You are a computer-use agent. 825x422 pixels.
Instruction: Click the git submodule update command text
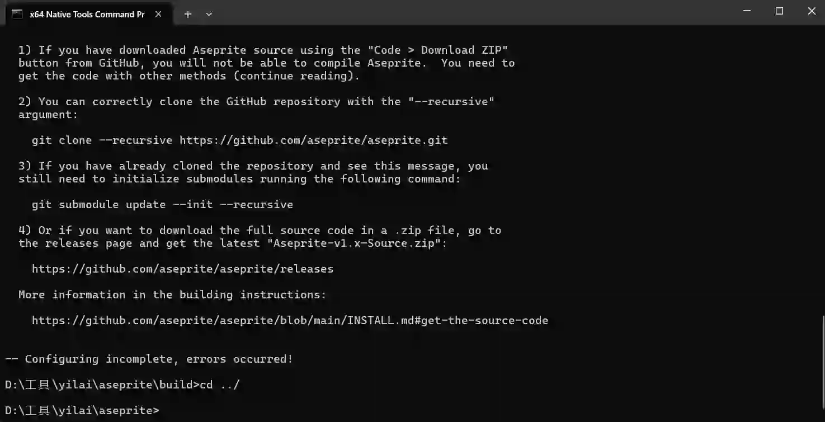coord(162,204)
